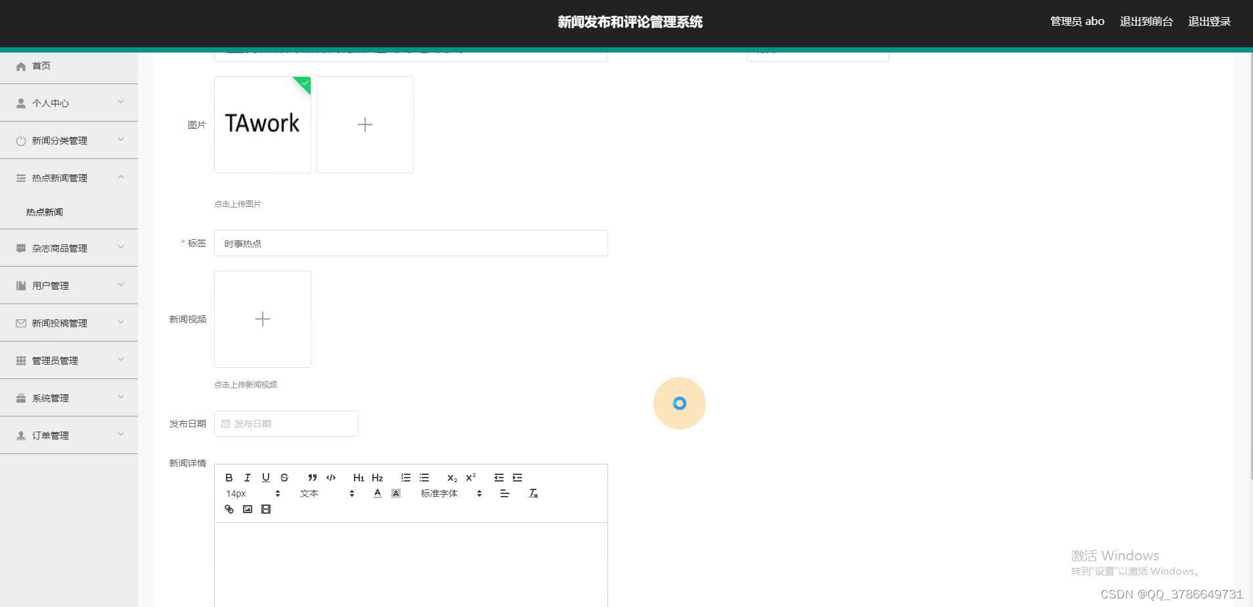Viewport: 1253px width, 607px height.
Task: Click the 管理员 abo account label
Action: (1077, 22)
